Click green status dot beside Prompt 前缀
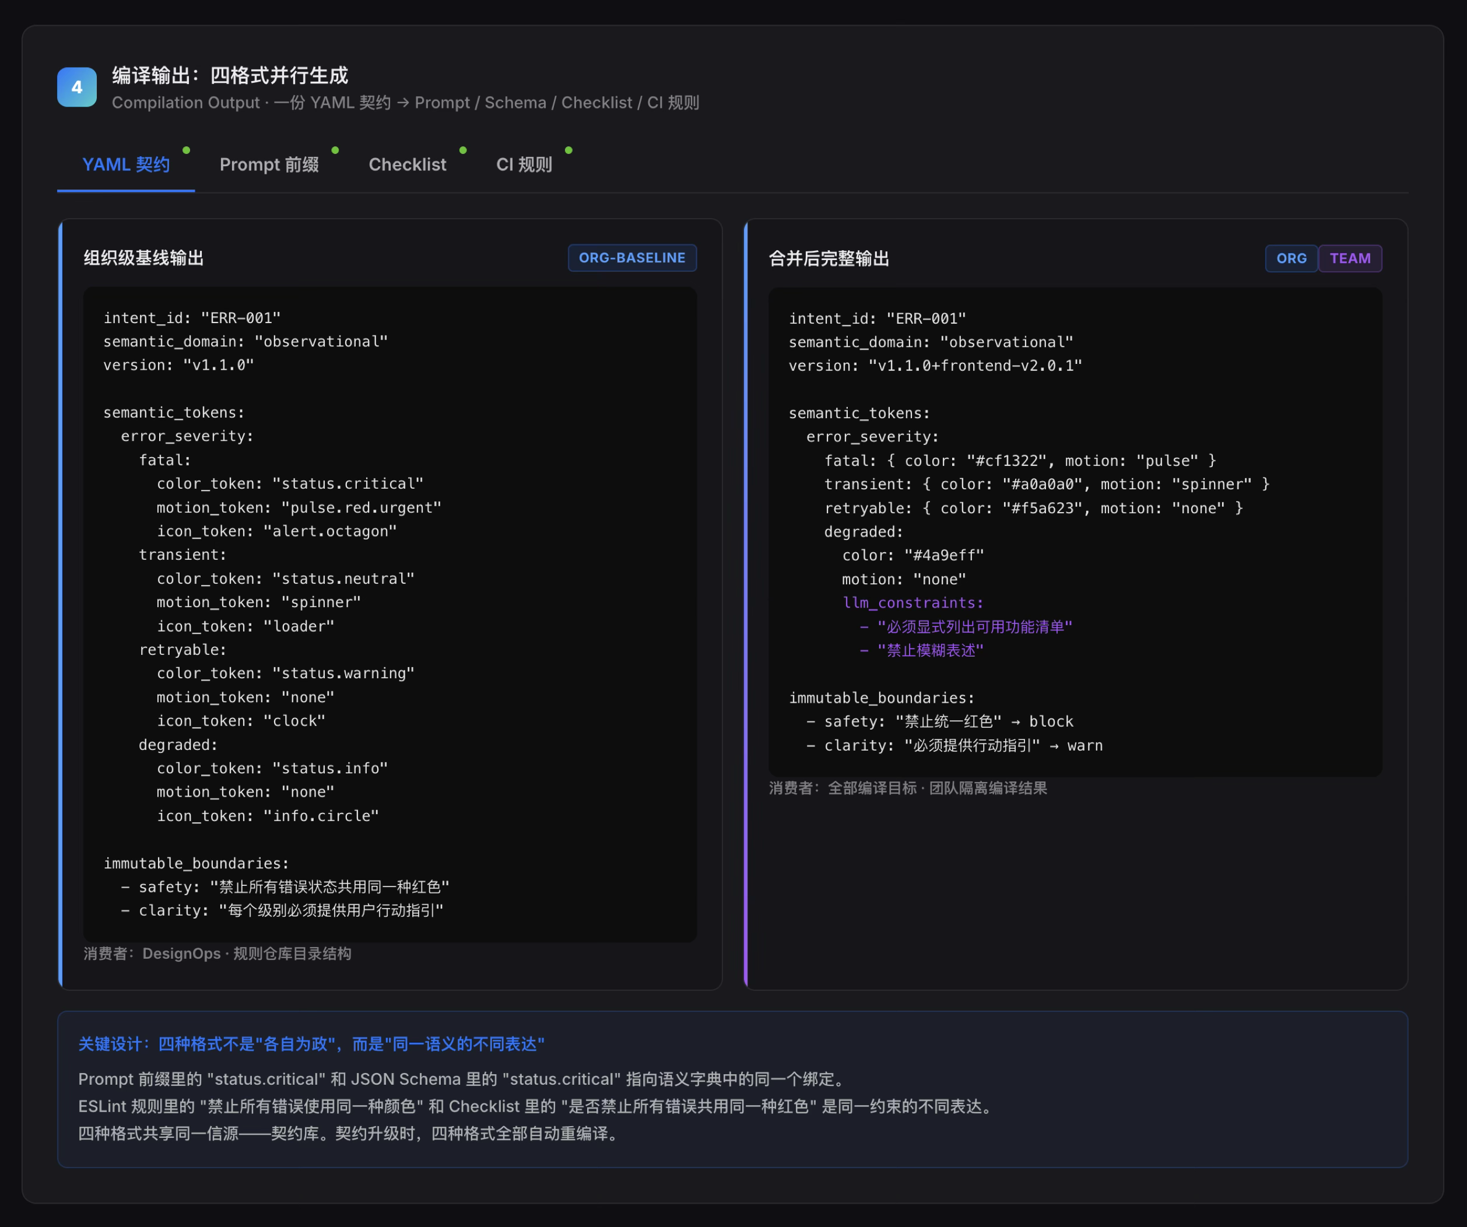1467x1227 pixels. pos(335,150)
